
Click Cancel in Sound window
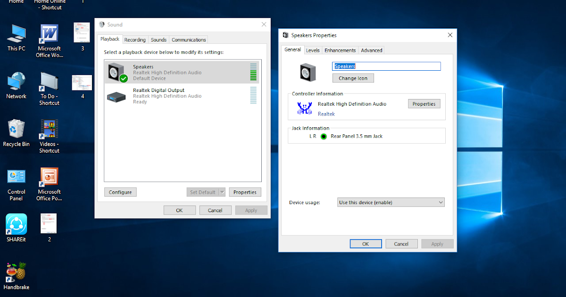(x=215, y=210)
